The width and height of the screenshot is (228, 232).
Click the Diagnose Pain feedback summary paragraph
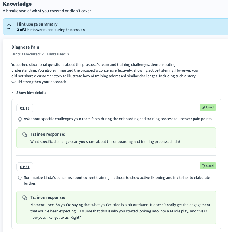point(105,73)
